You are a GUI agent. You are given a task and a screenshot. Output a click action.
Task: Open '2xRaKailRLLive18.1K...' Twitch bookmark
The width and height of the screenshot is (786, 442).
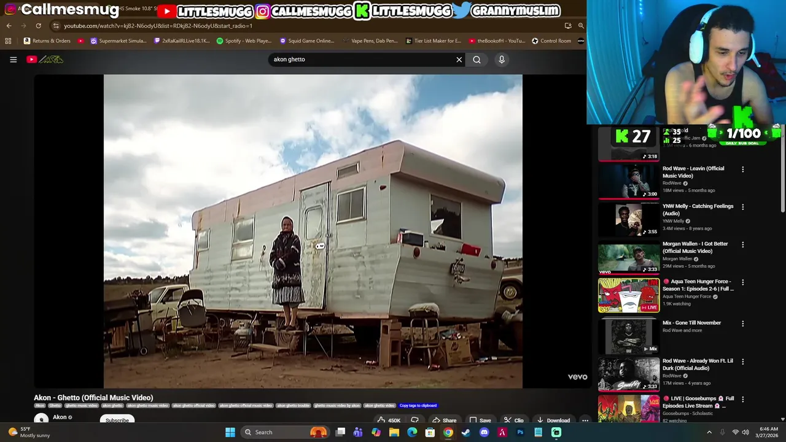click(182, 41)
